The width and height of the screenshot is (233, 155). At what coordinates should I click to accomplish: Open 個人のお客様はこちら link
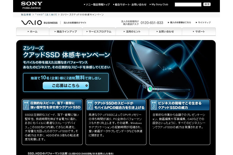[x=179, y=23]
